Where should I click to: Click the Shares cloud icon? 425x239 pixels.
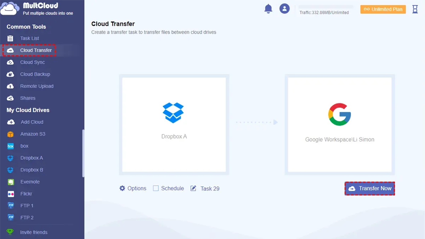point(11,98)
